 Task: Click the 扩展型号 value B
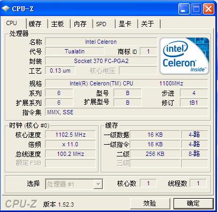127,103
